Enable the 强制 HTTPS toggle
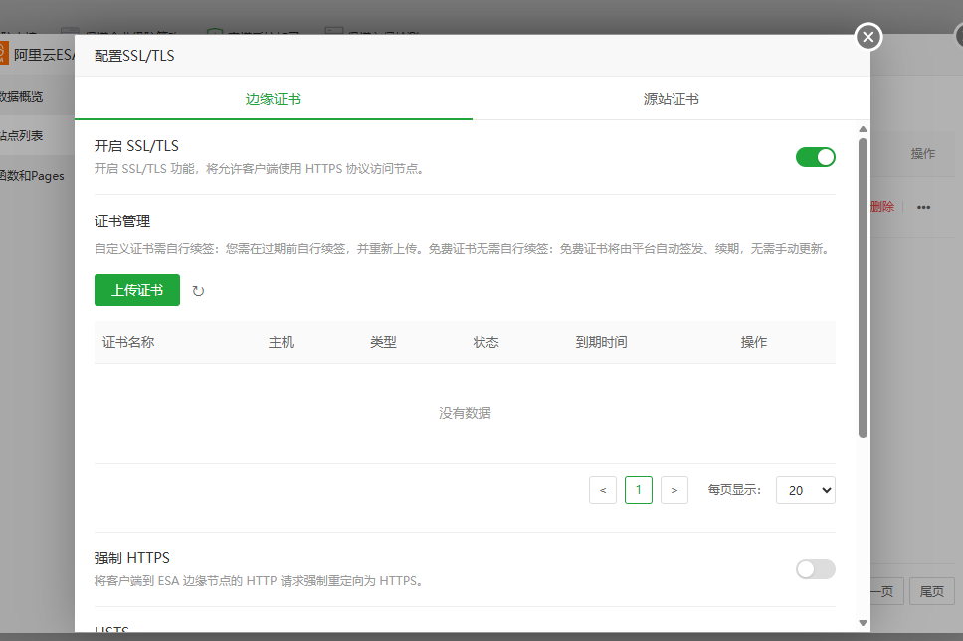 (x=815, y=569)
